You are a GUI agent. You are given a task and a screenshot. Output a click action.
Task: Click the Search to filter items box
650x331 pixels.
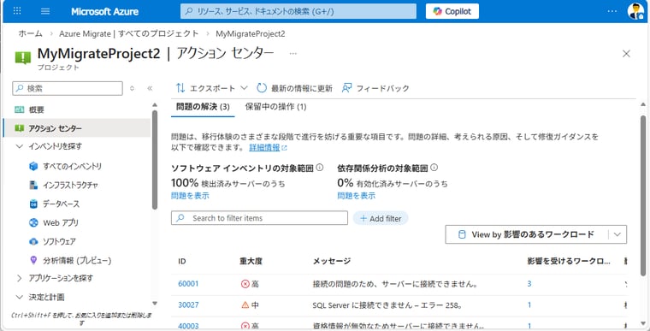[259, 218]
